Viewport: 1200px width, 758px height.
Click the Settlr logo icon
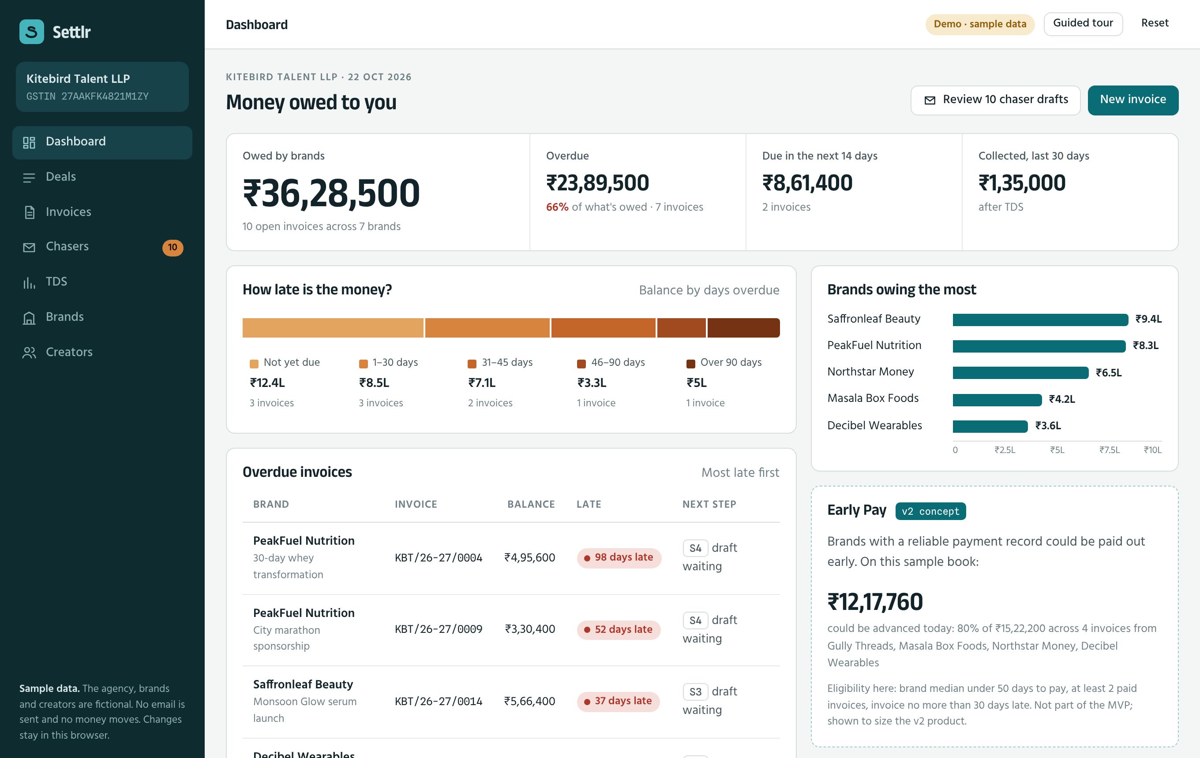click(31, 32)
